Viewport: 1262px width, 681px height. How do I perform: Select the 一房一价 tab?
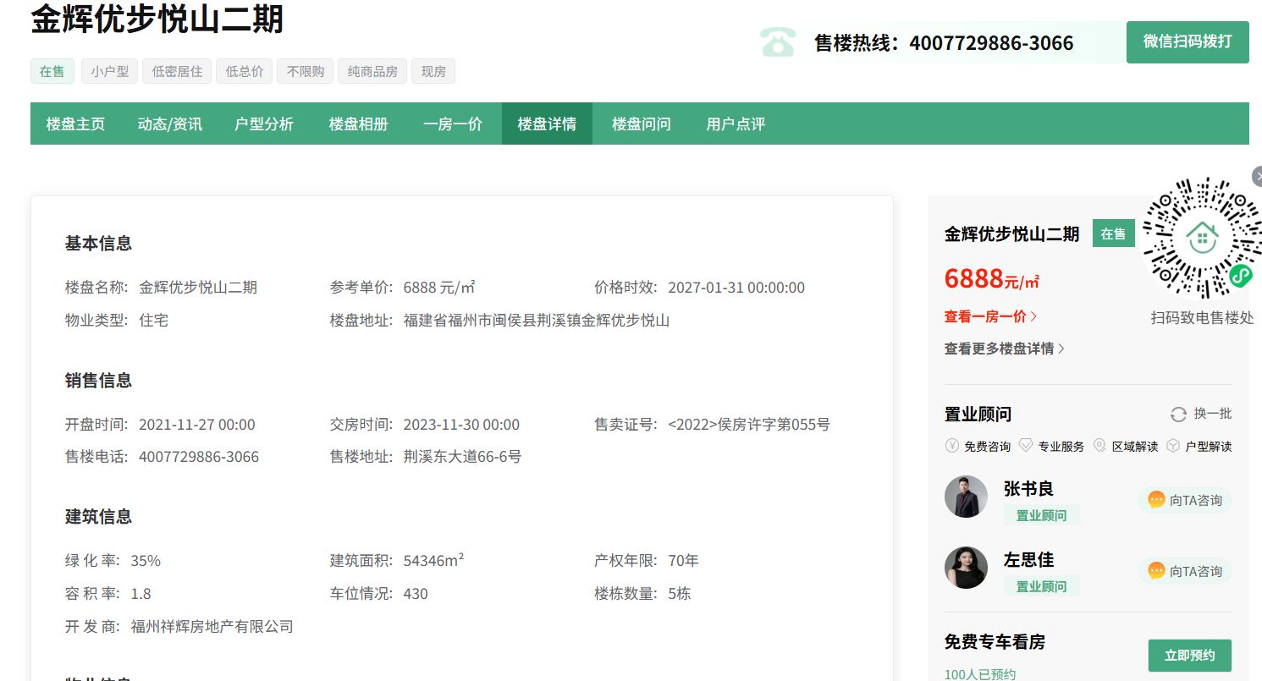pos(453,124)
